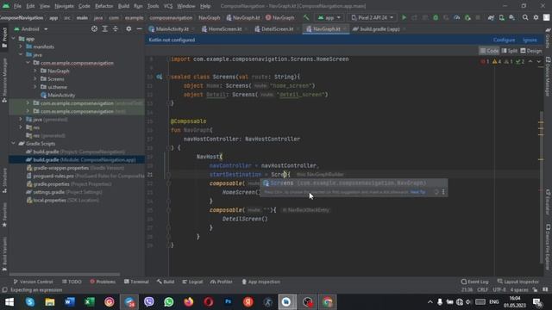
Task: Open the Layout Inspector
Action: 517,282
